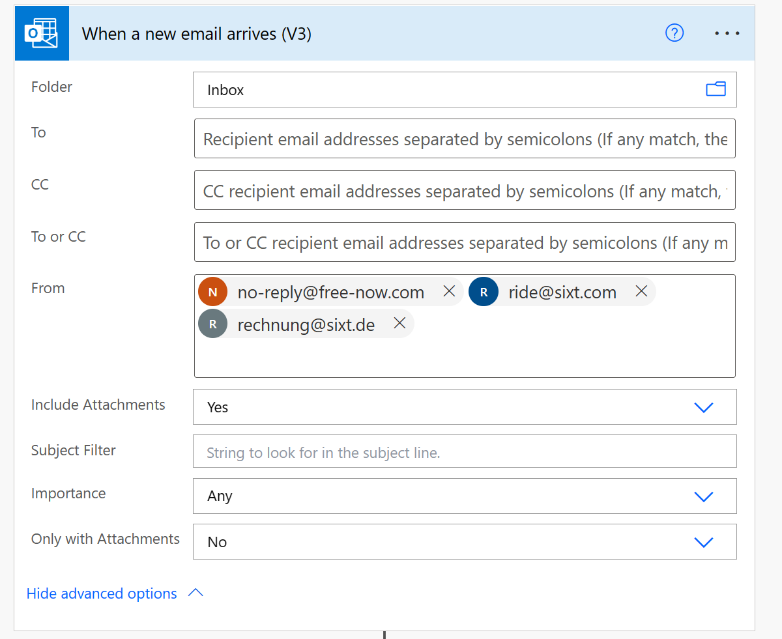Select the ride@sixt.com address text
This screenshot has width=782, height=639.
562,292
